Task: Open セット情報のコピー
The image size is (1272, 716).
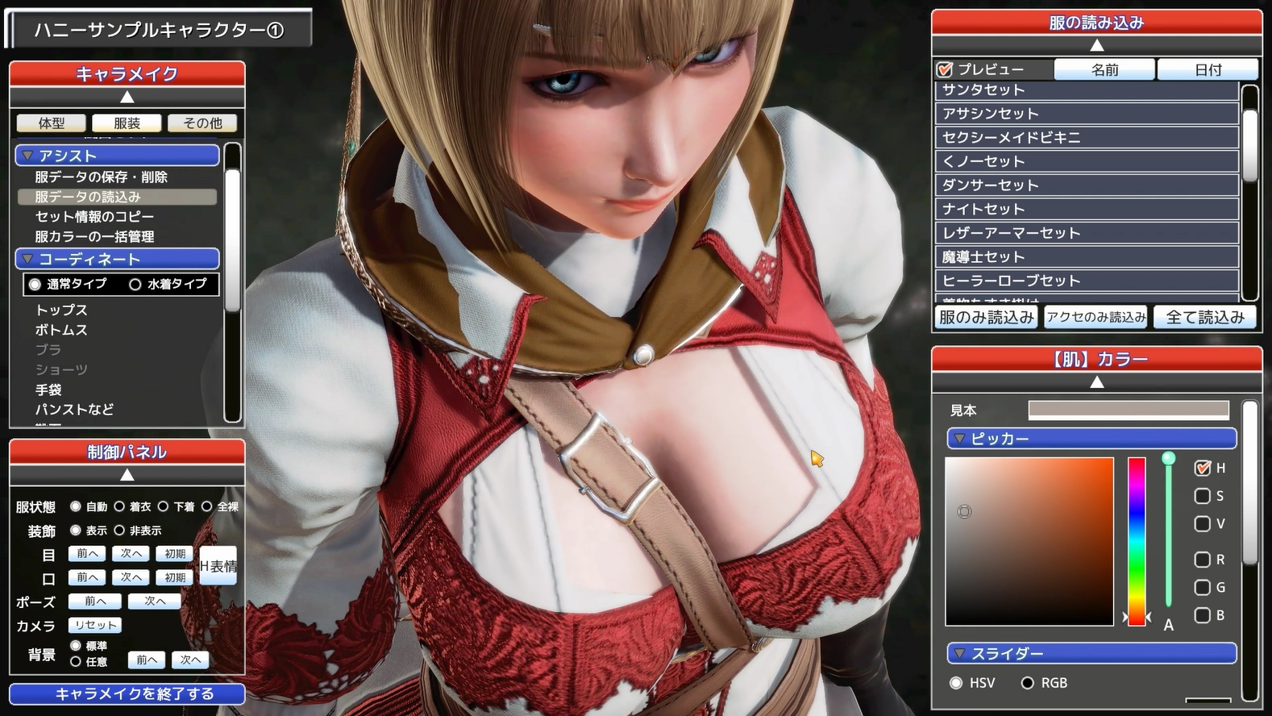Action: pos(94,216)
